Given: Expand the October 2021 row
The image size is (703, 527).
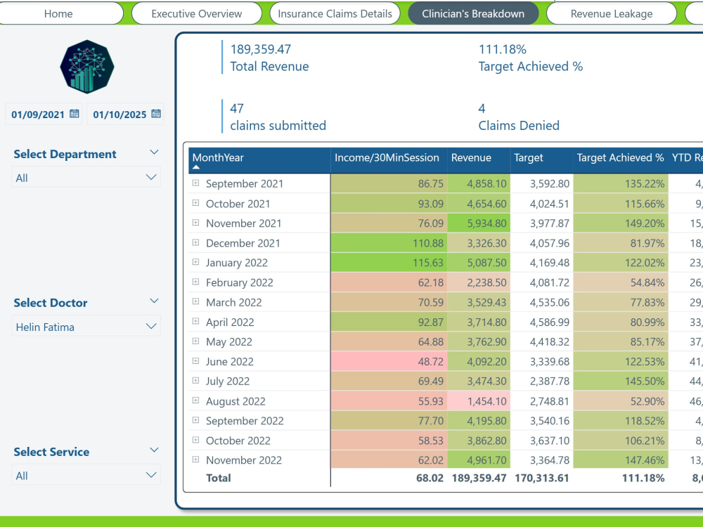Looking at the screenshot, I should pyautogui.click(x=195, y=203).
